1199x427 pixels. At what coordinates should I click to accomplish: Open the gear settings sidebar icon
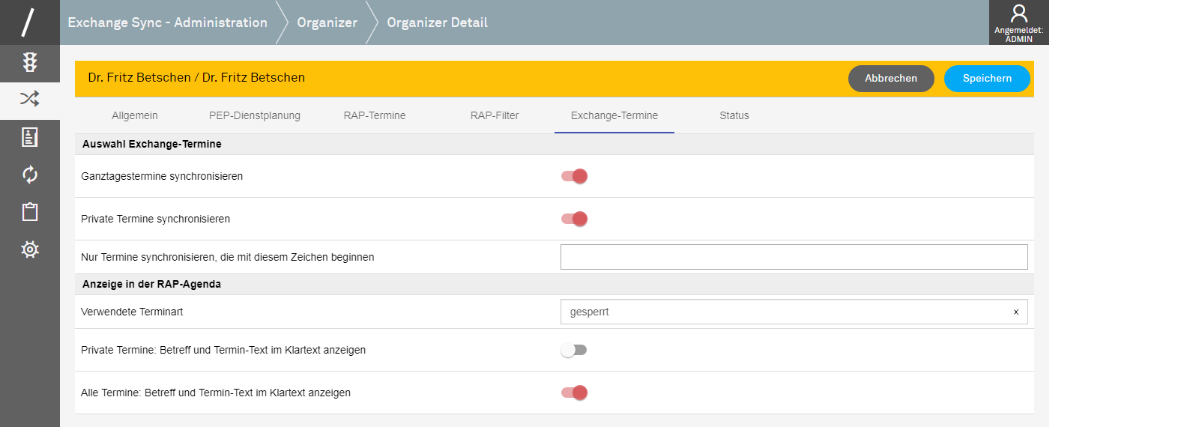point(30,249)
